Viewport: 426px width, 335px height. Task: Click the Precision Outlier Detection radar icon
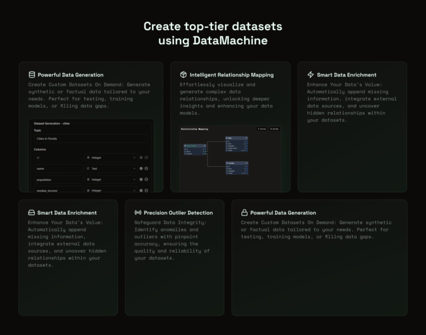[x=138, y=212]
